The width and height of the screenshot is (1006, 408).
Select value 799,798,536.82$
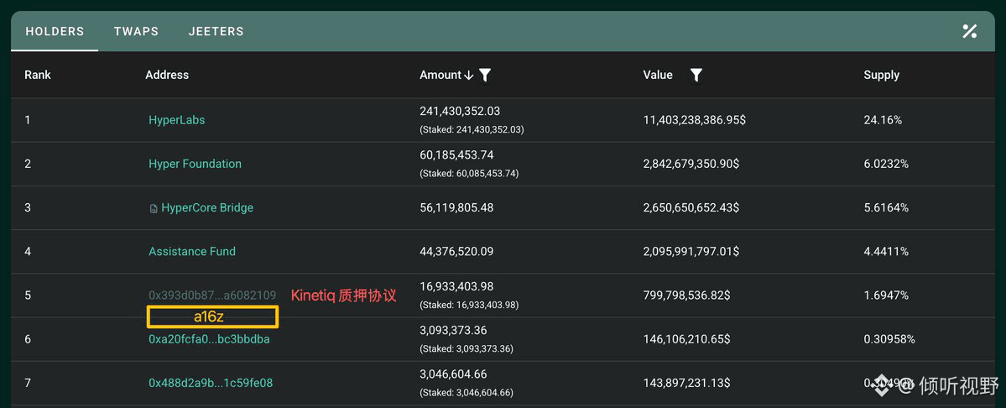pyautogui.click(x=686, y=296)
